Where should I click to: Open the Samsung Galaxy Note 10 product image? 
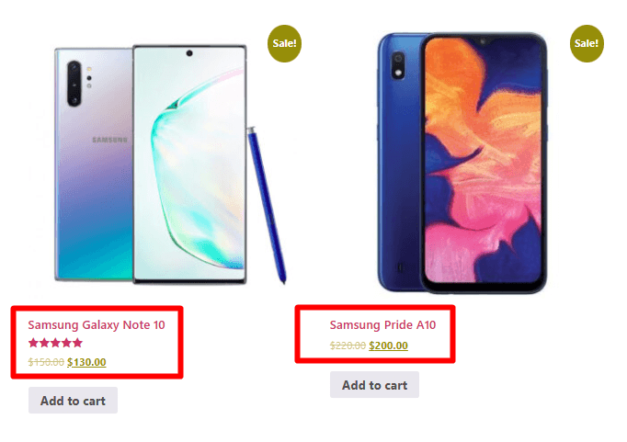tap(170, 164)
